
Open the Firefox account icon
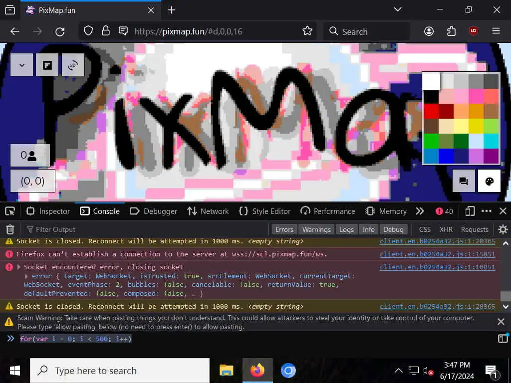tap(429, 31)
